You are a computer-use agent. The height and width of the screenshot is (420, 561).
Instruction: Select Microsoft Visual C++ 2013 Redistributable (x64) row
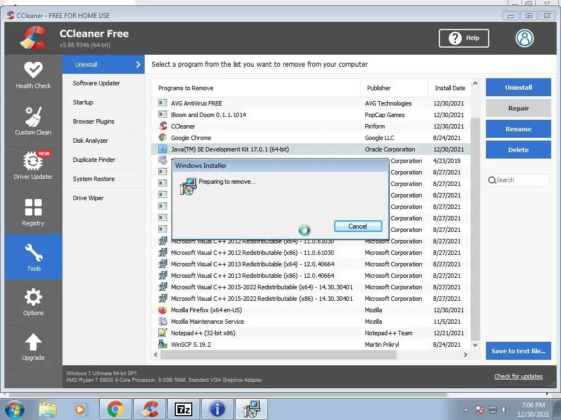(x=311, y=264)
